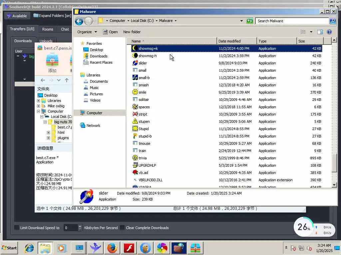Open Internet Explorer from taskbar
This screenshot has height=255, width=341.
(29, 248)
